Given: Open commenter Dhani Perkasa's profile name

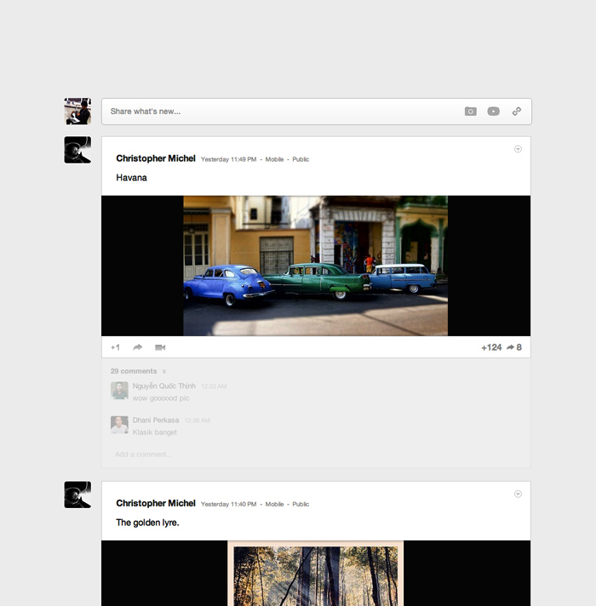Looking at the screenshot, I should click(156, 420).
